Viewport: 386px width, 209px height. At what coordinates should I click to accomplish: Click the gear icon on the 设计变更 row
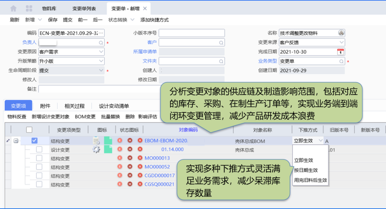96,149
